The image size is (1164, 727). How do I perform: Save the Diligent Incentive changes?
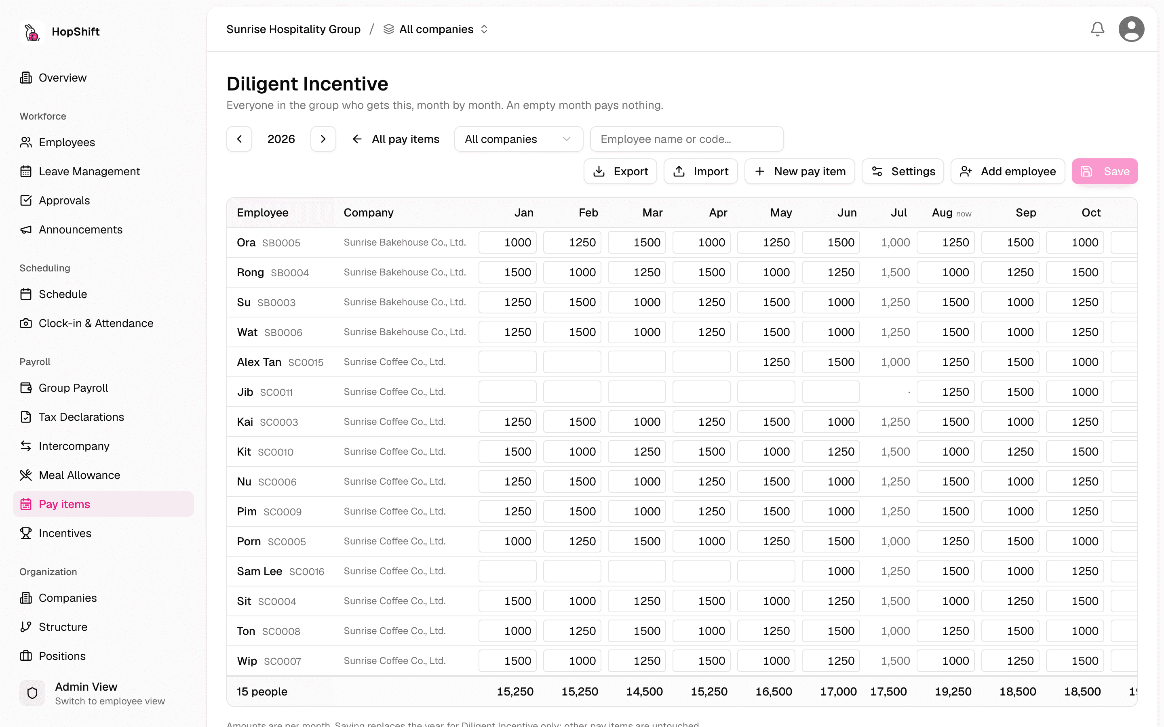coord(1105,171)
